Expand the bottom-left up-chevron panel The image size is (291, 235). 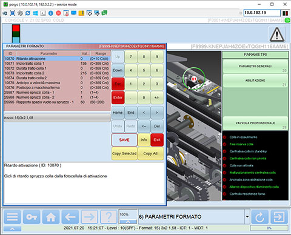(x=12, y=229)
